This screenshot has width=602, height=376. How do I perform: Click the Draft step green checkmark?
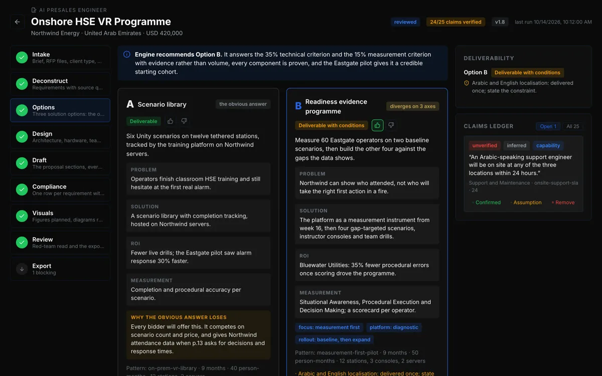[x=22, y=163]
